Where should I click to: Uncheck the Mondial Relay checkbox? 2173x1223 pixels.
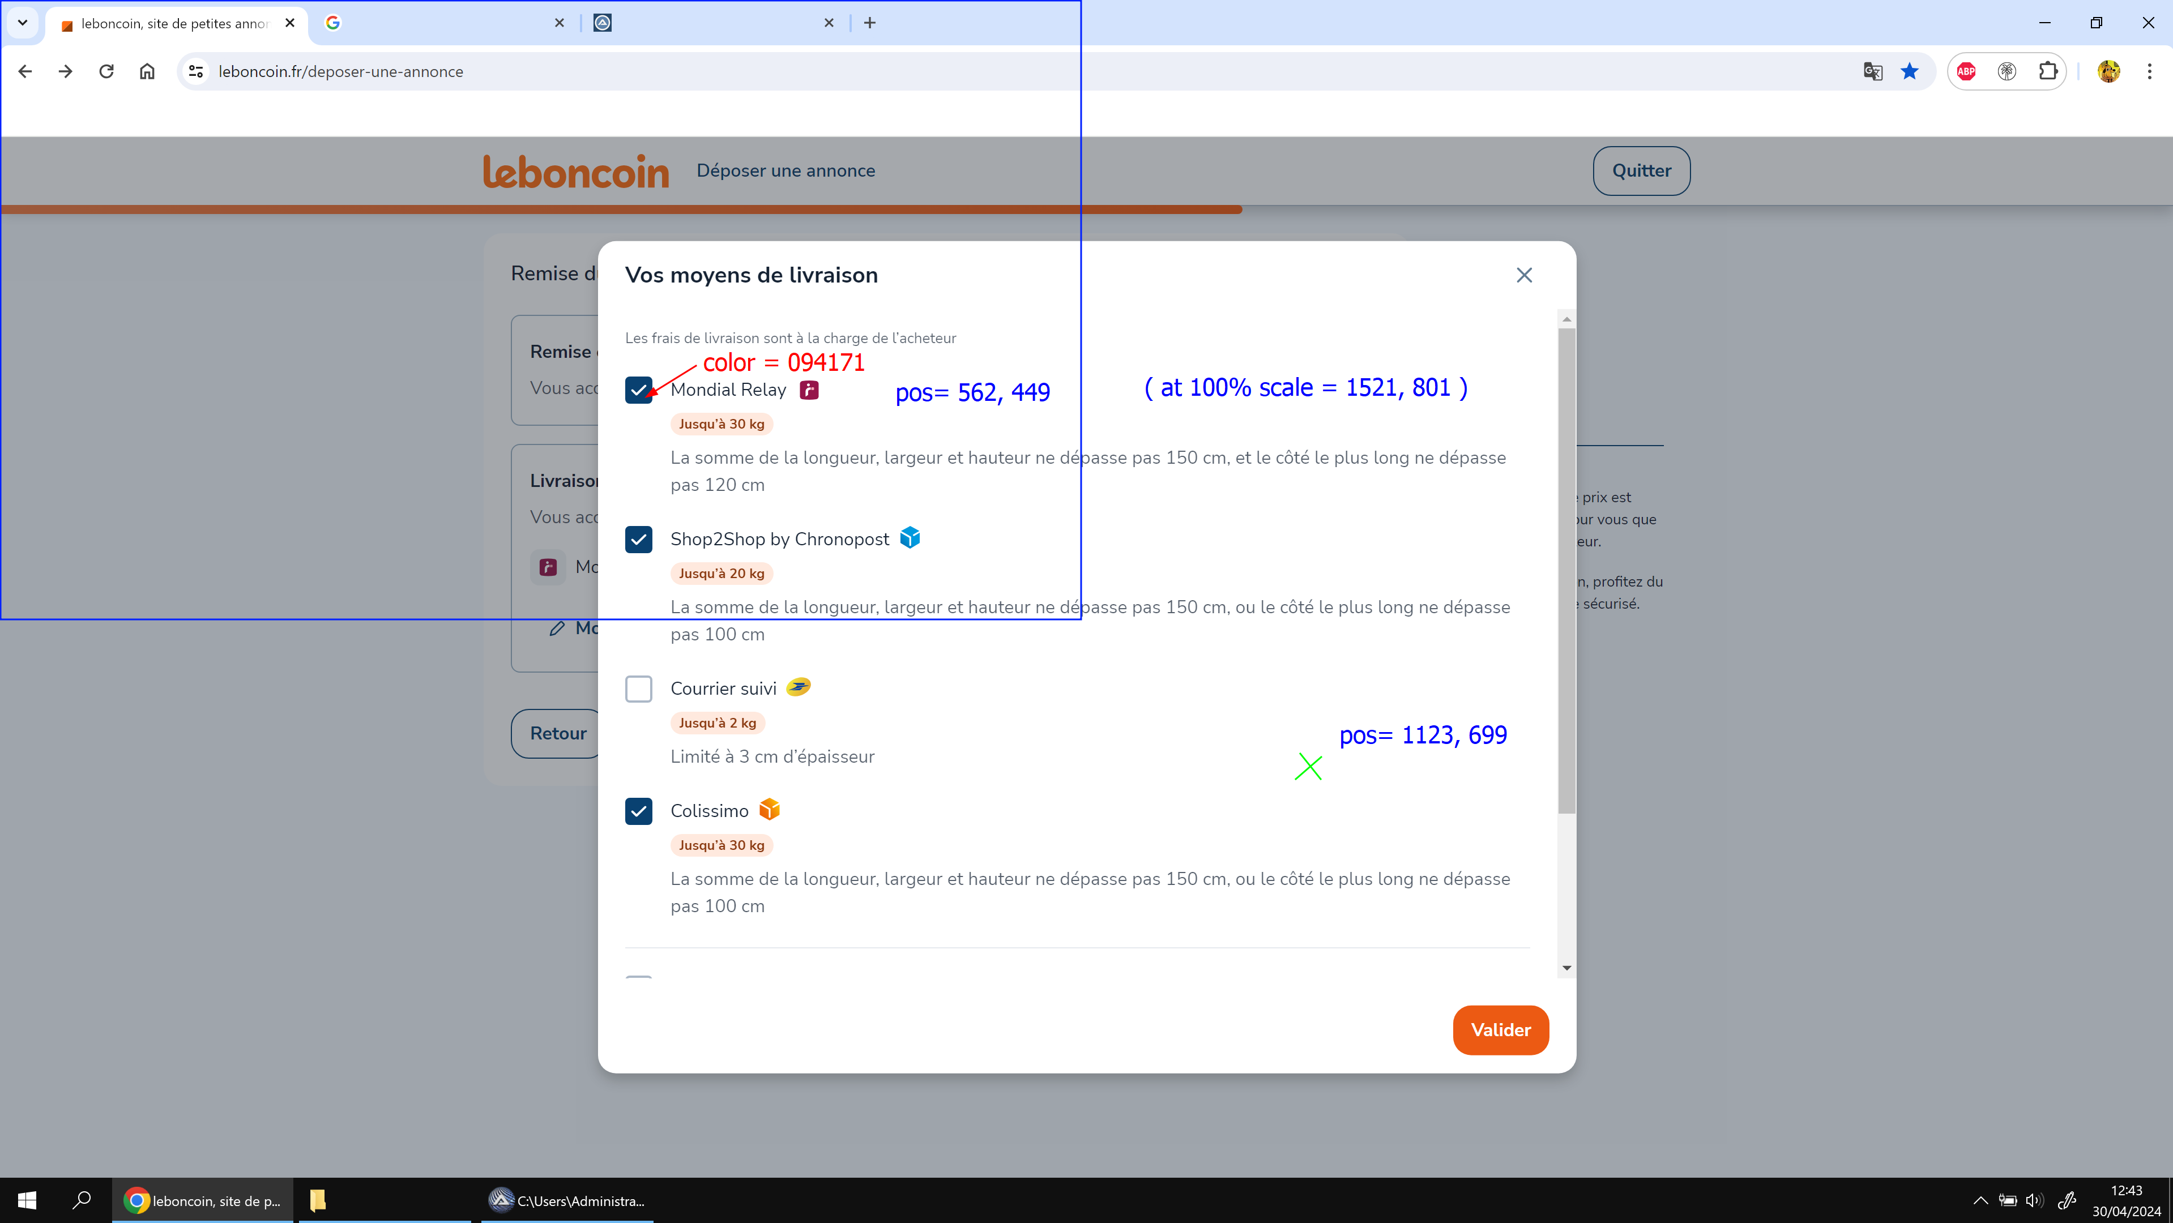[639, 390]
